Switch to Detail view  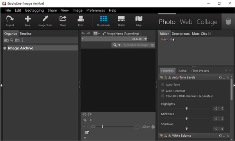click(121, 21)
